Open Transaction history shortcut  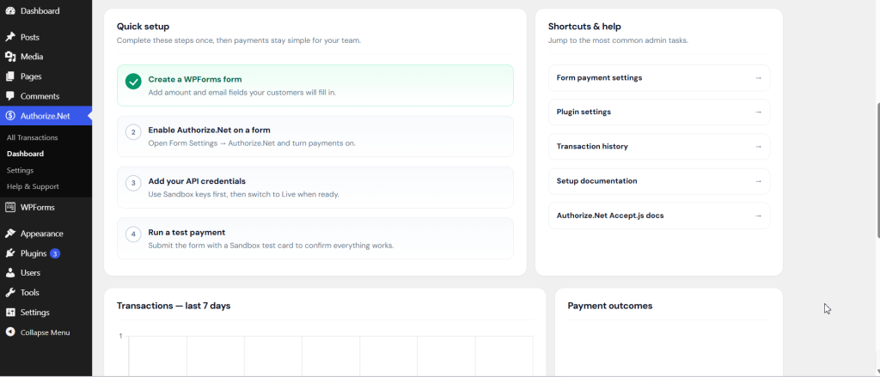pos(659,147)
